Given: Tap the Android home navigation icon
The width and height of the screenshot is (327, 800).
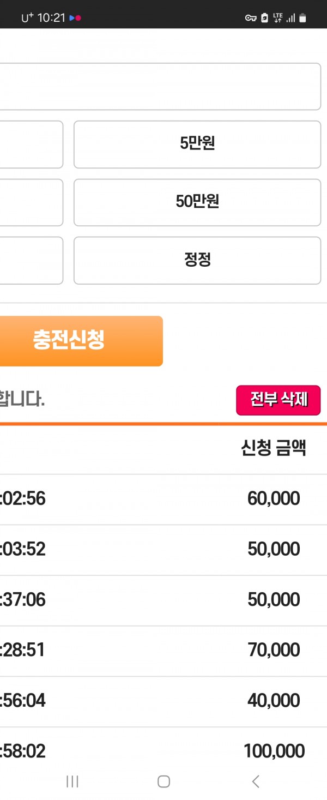Looking at the screenshot, I should tap(163, 781).
